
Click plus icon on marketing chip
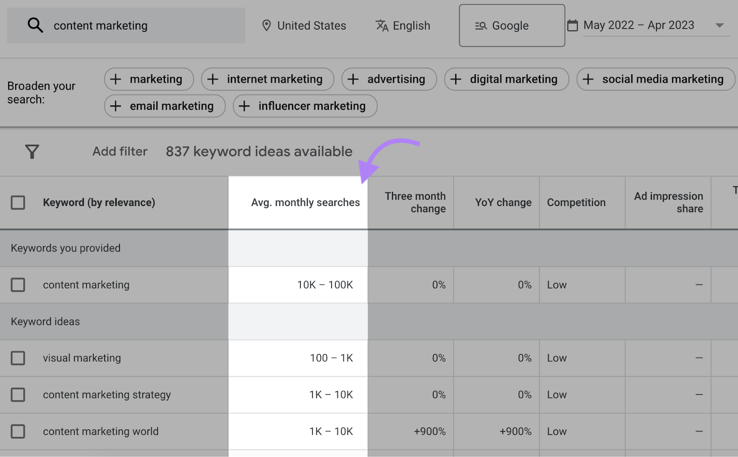116,79
